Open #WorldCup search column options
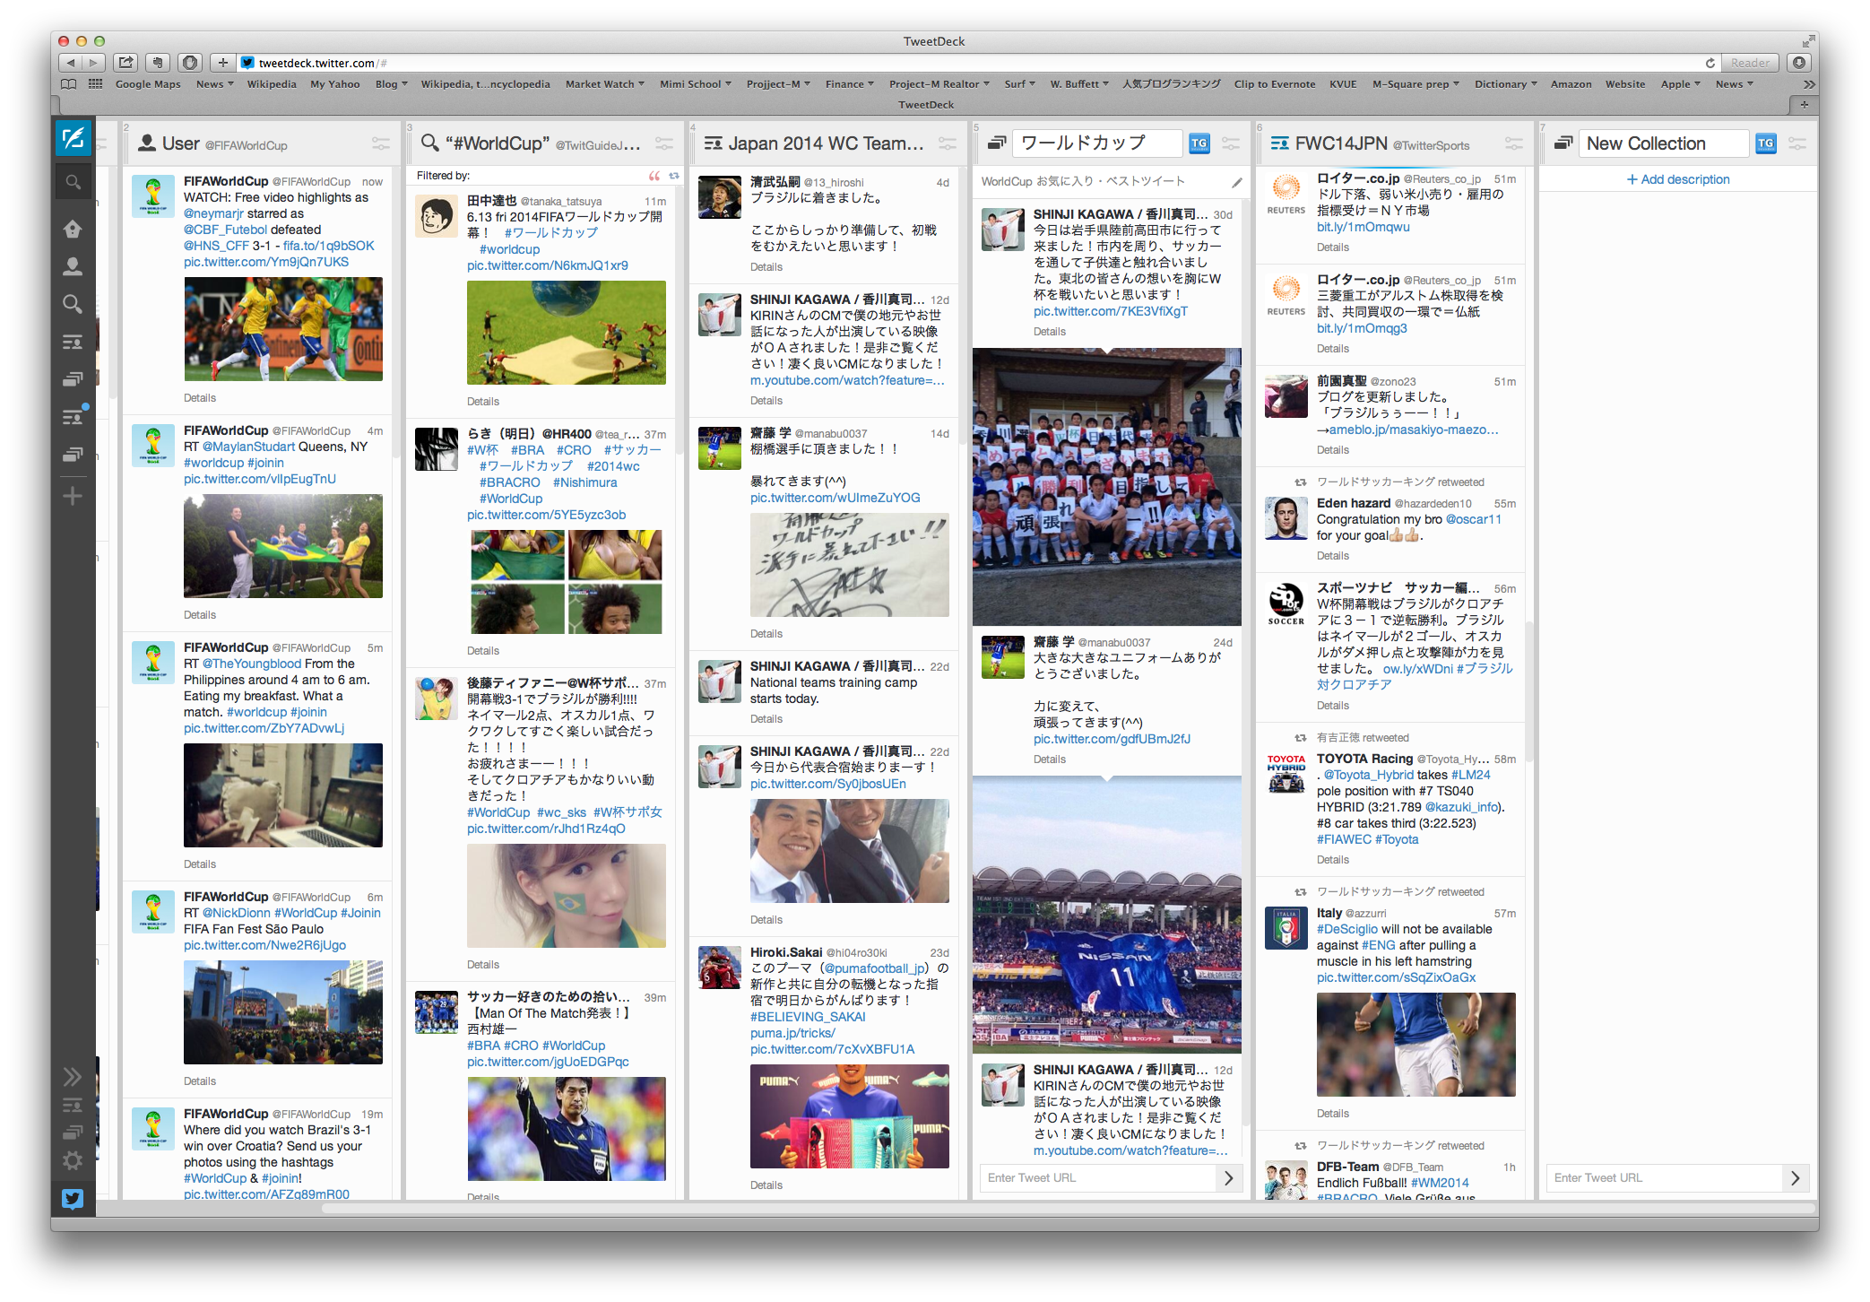The image size is (1870, 1302). (664, 143)
